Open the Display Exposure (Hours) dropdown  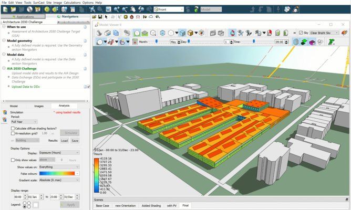tap(60, 153)
